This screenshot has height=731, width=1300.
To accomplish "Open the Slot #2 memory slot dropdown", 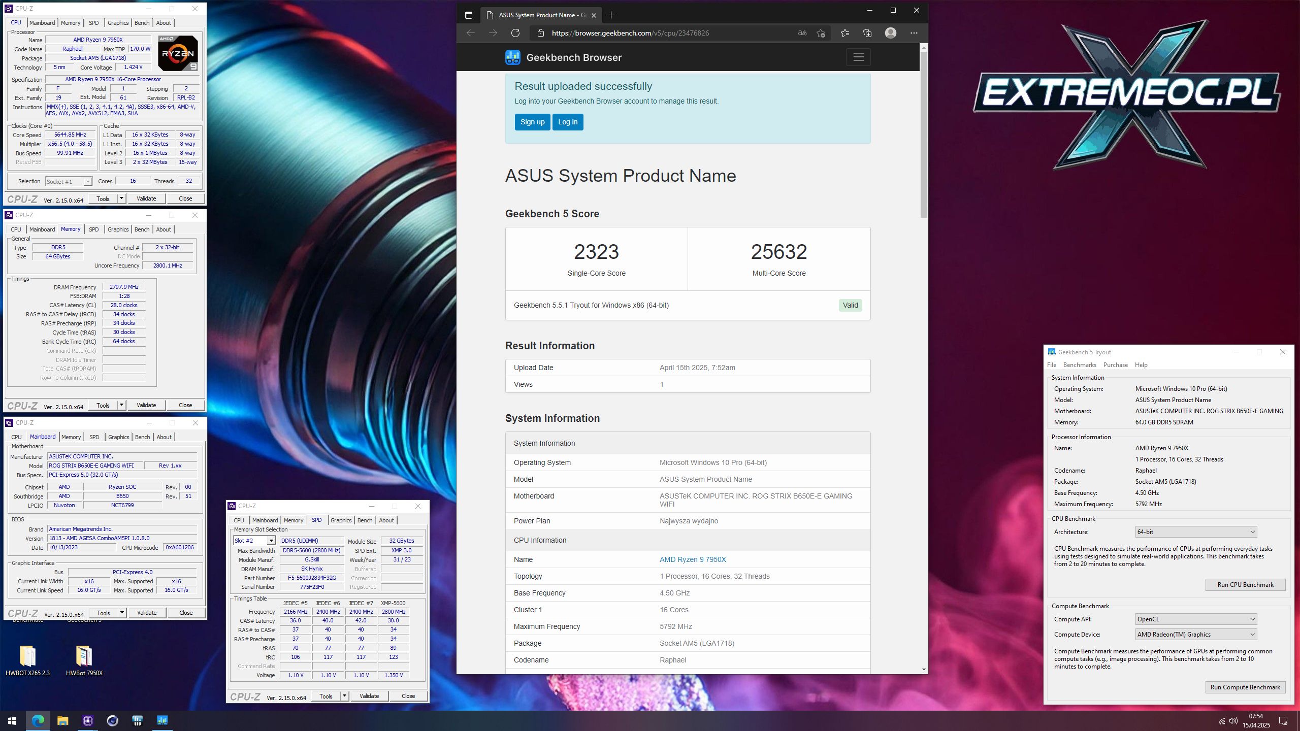I will point(254,541).
